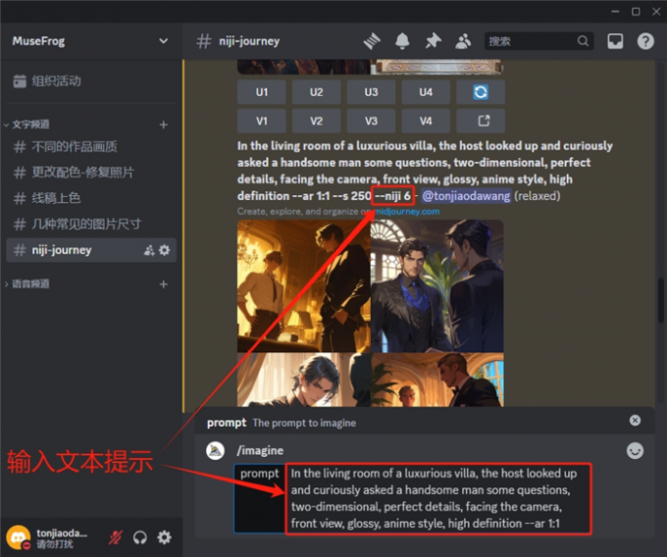Toggle microphone mute

(x=115, y=537)
